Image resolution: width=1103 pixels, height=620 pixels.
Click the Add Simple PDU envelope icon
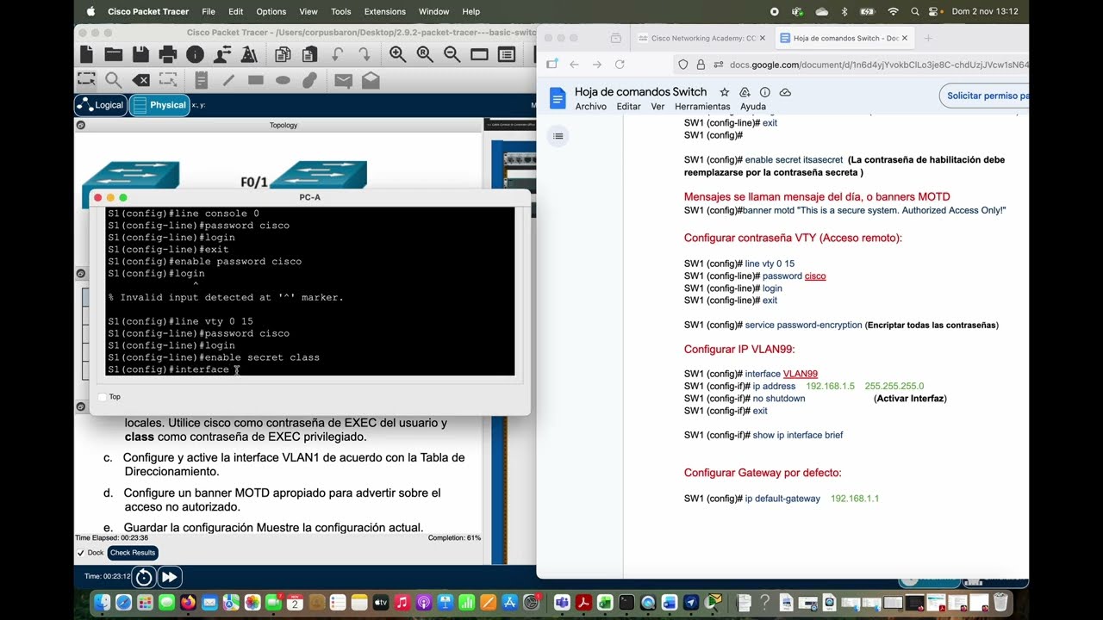click(x=343, y=81)
